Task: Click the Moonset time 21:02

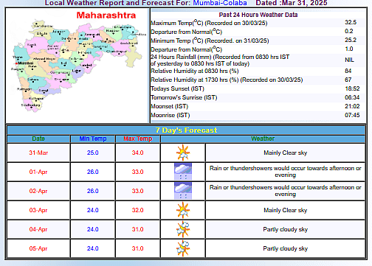Action: click(352, 106)
